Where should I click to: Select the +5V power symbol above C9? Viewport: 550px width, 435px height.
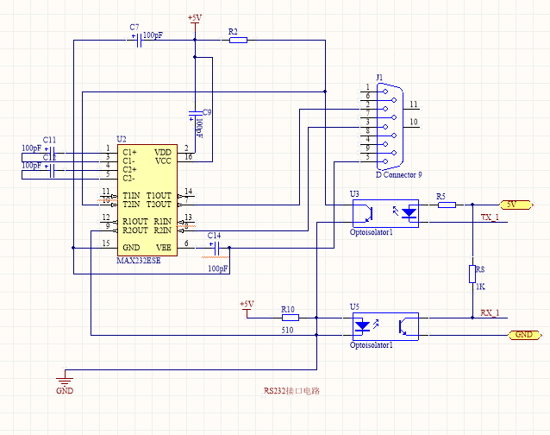(x=195, y=21)
